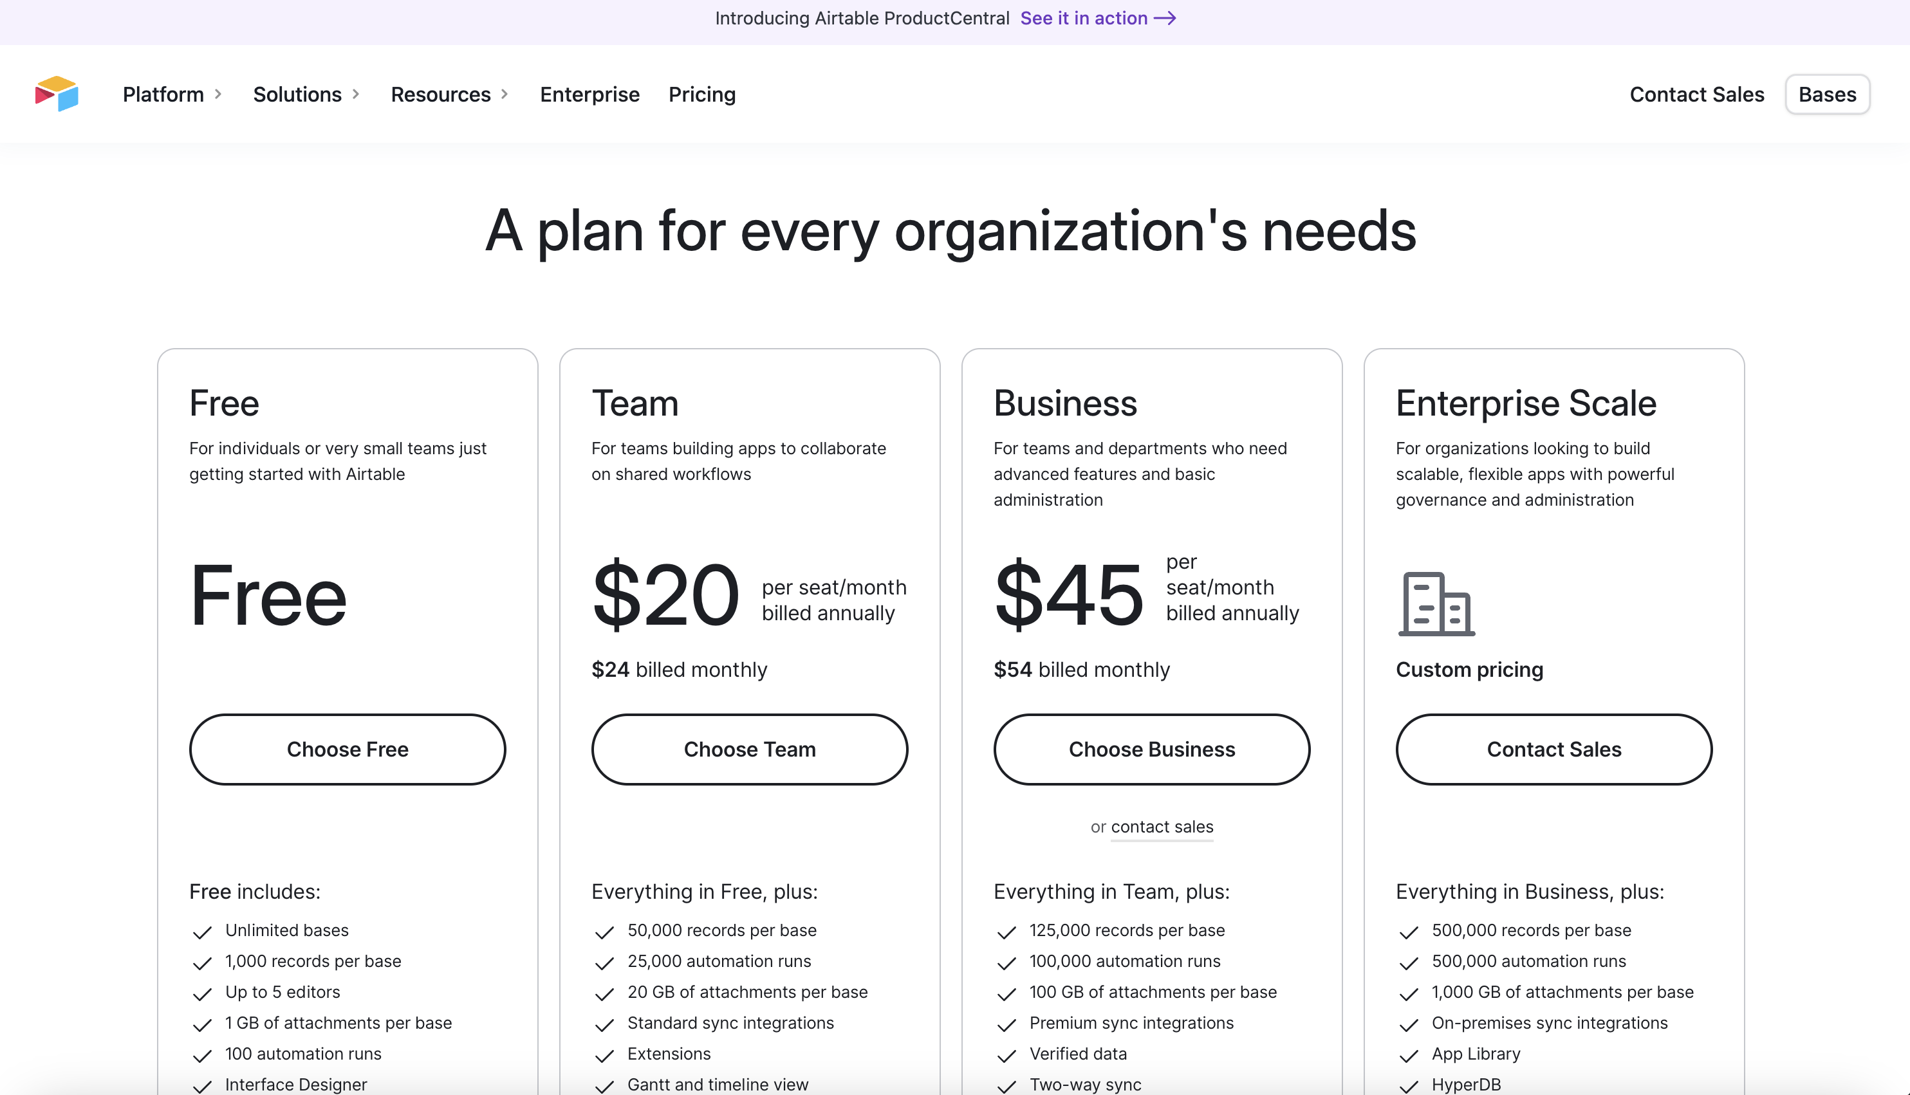Click checkmark beside 100 automation runs

click(201, 1056)
